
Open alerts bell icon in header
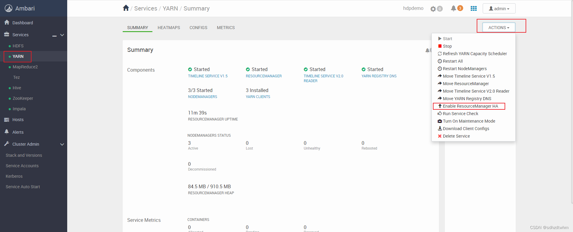[x=453, y=8]
